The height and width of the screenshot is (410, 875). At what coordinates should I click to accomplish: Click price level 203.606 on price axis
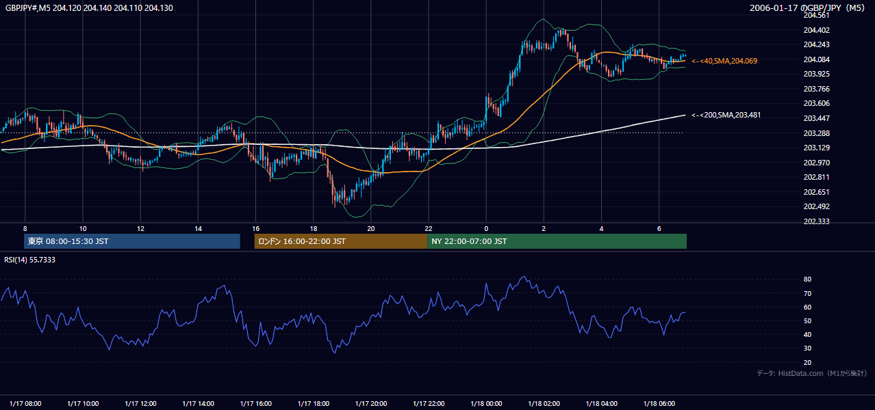pyautogui.click(x=816, y=103)
